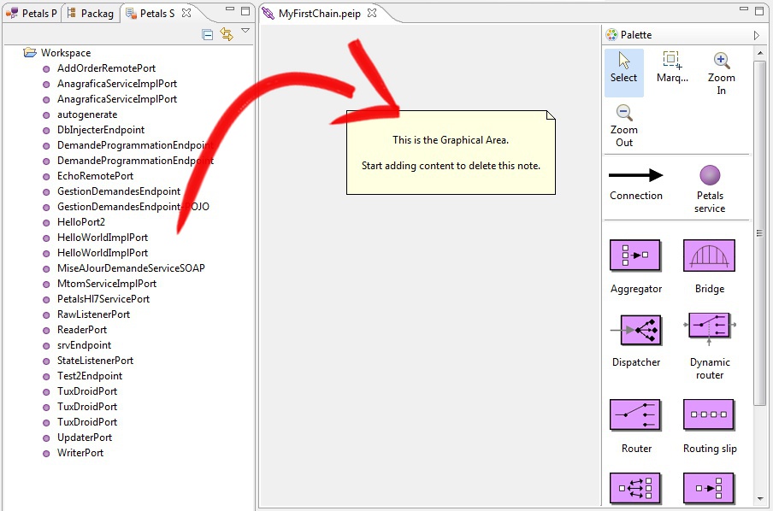Collapse the Palette panel arrow
773x511 pixels.
click(757, 35)
